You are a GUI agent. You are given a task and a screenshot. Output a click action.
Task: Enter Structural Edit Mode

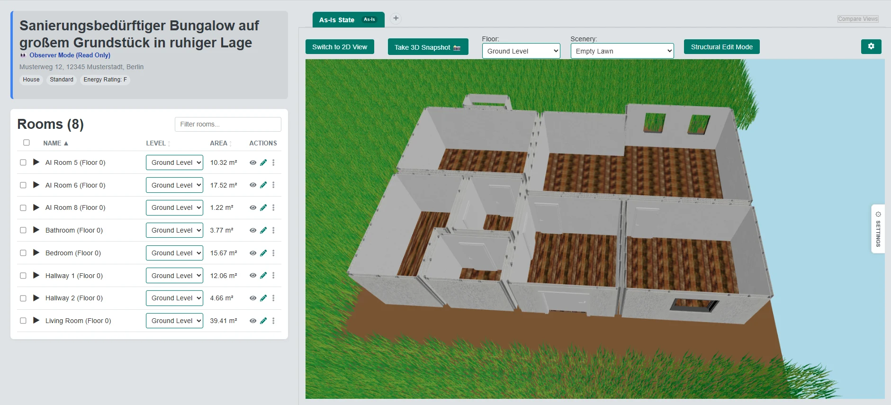pos(721,47)
